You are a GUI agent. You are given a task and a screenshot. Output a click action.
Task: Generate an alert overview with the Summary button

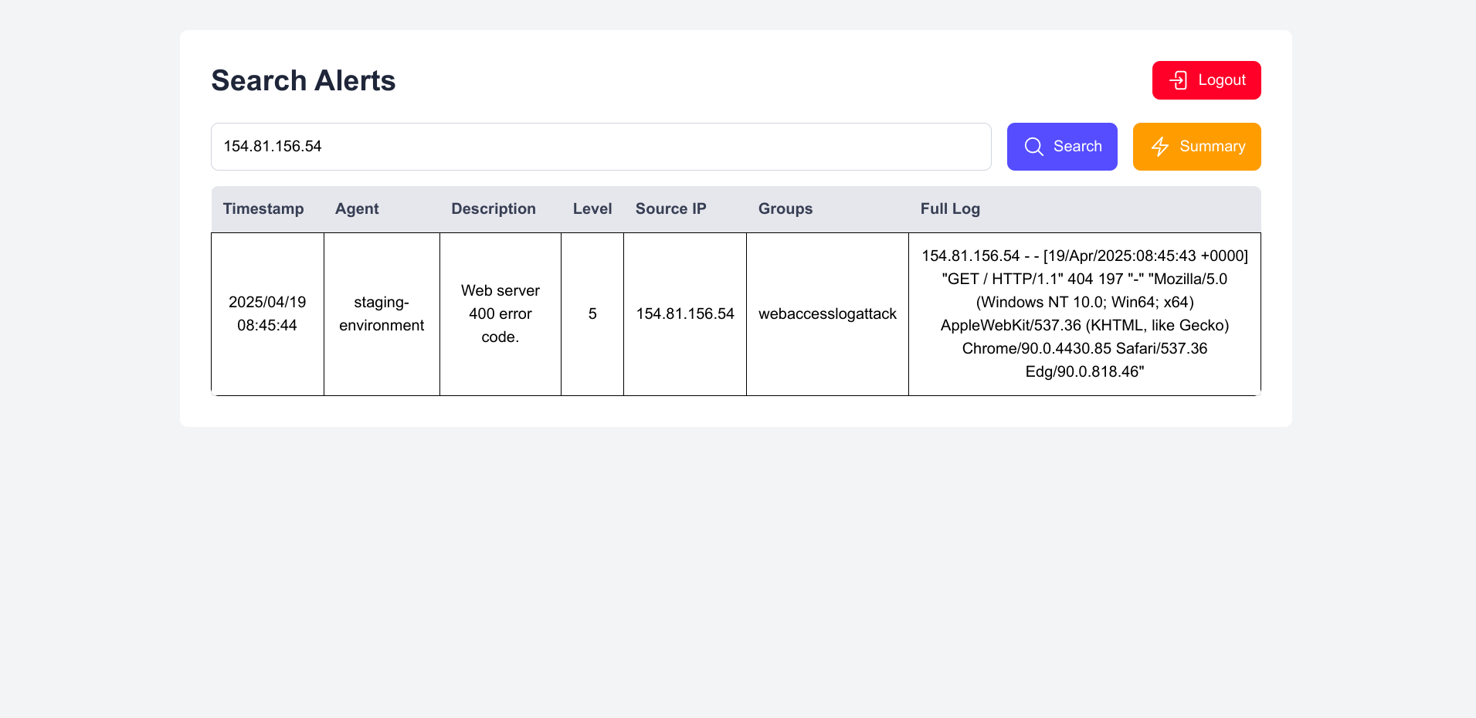[x=1196, y=147]
